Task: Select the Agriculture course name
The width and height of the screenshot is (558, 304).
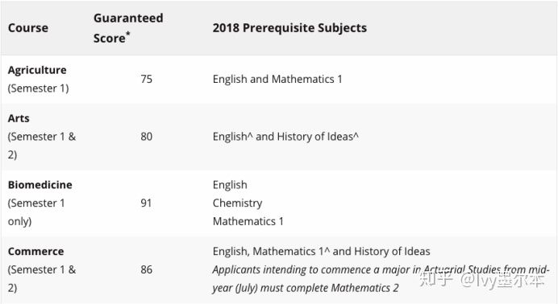Action: 37,70
